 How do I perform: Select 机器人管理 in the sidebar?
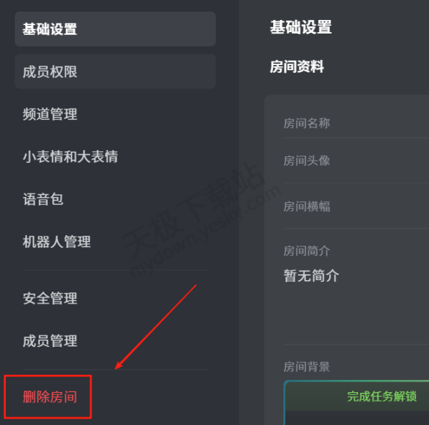56,242
